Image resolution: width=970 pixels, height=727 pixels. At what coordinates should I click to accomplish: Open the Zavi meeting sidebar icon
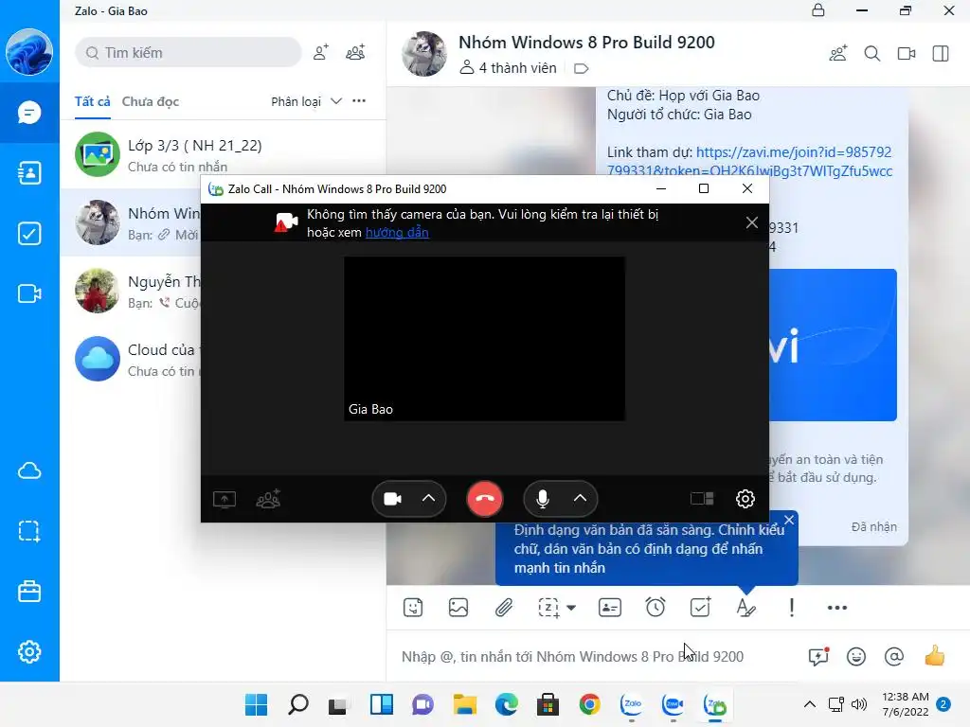coord(29,293)
